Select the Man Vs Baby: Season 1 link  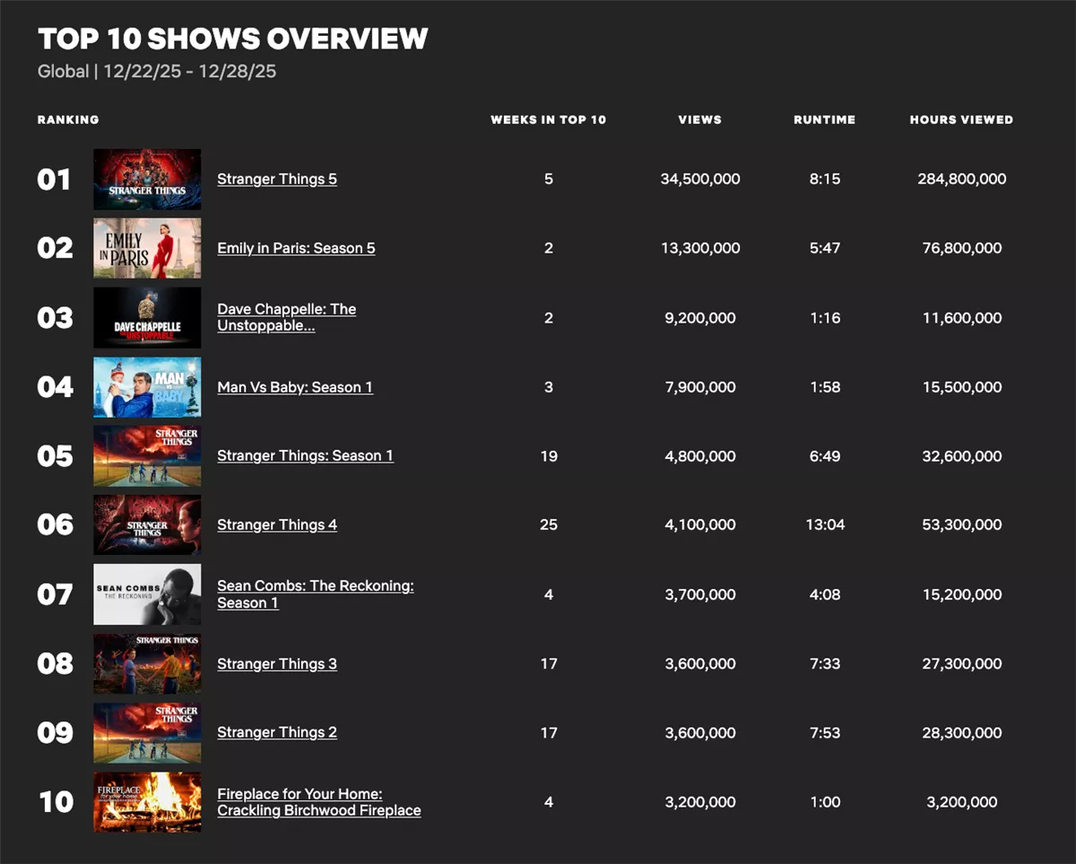click(x=295, y=387)
